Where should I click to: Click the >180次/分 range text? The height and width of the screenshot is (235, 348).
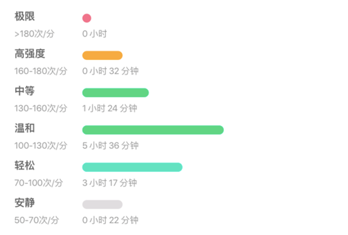pyautogui.click(x=35, y=34)
